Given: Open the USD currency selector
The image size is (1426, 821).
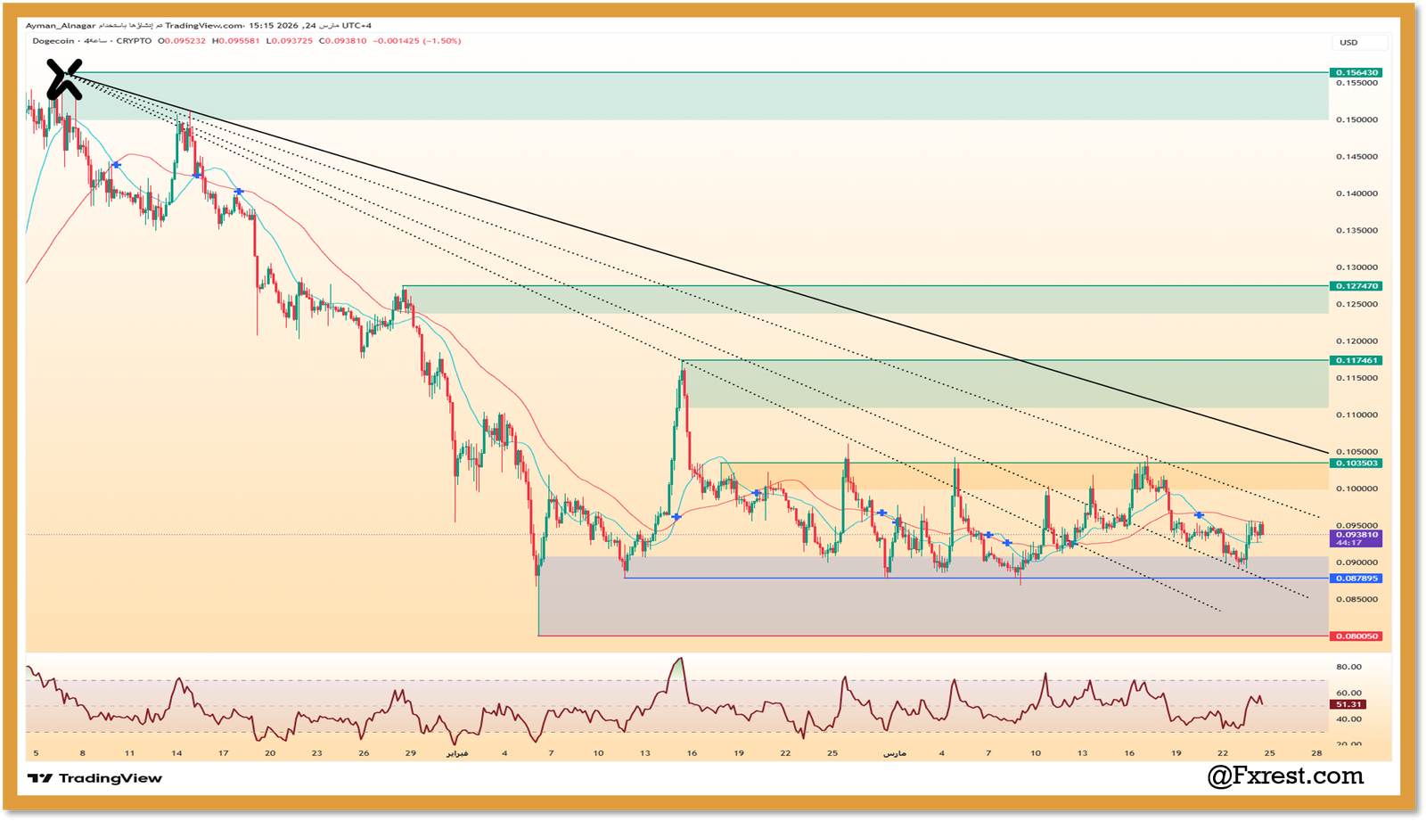Looking at the screenshot, I should point(1360,42).
